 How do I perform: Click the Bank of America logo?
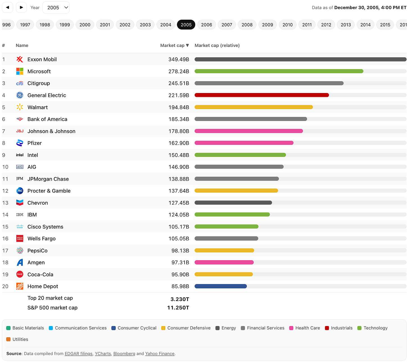point(20,119)
